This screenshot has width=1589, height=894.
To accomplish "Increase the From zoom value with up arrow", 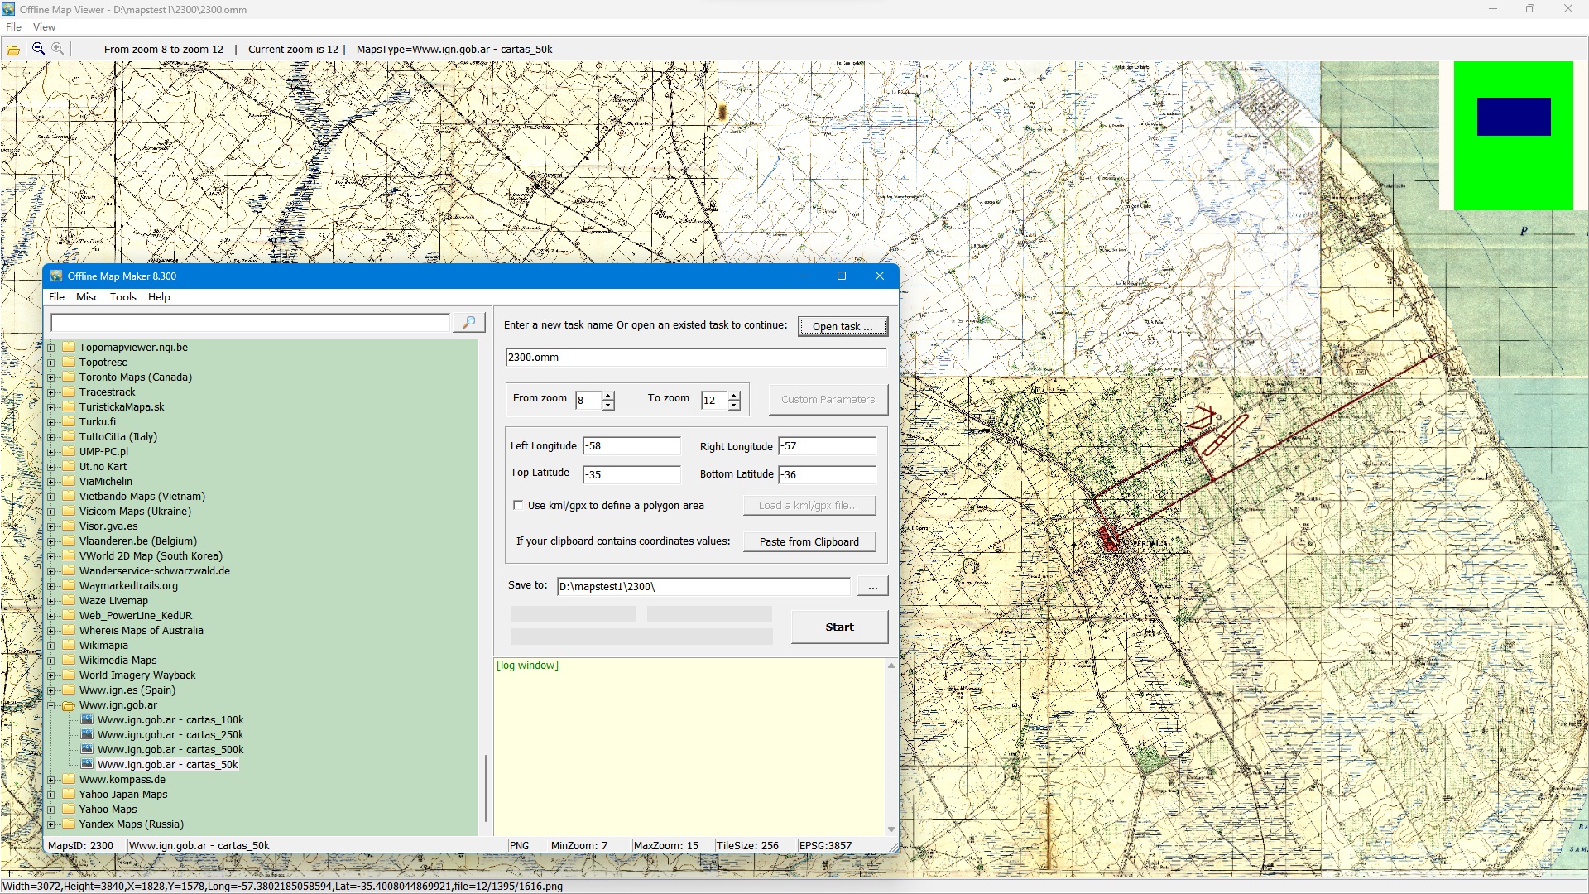I will (x=608, y=396).
